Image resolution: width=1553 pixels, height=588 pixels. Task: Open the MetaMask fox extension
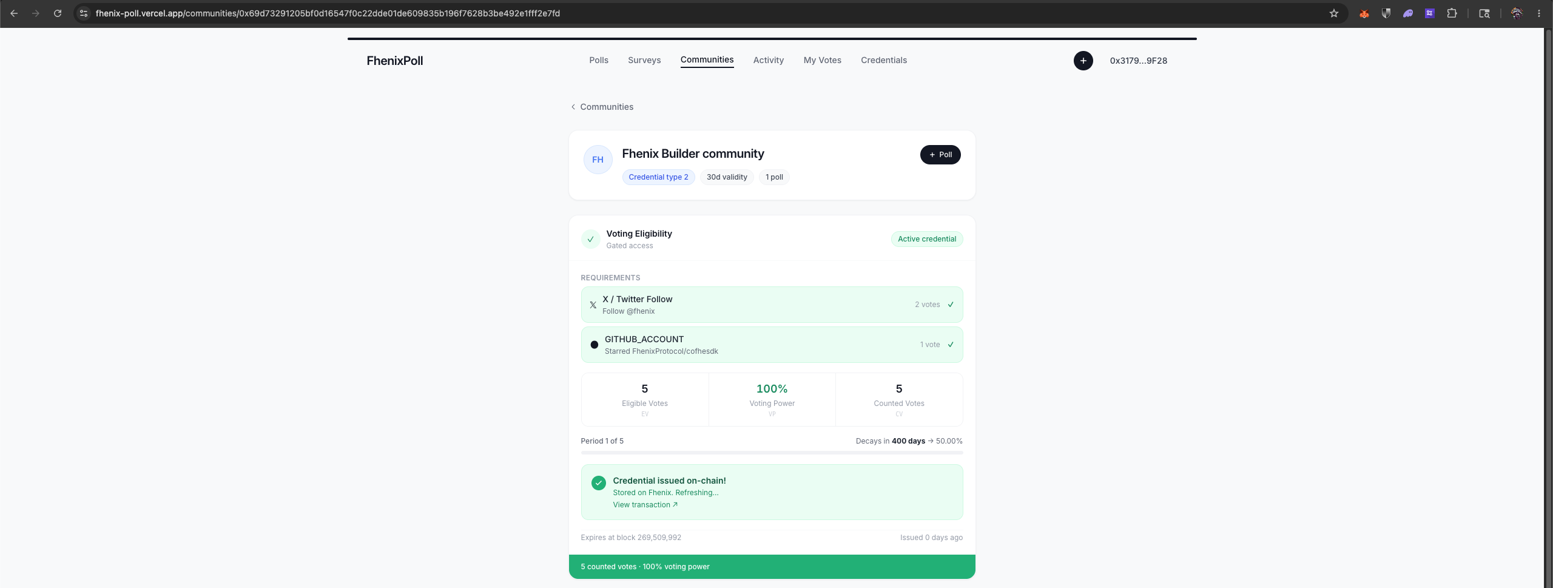(x=1364, y=13)
